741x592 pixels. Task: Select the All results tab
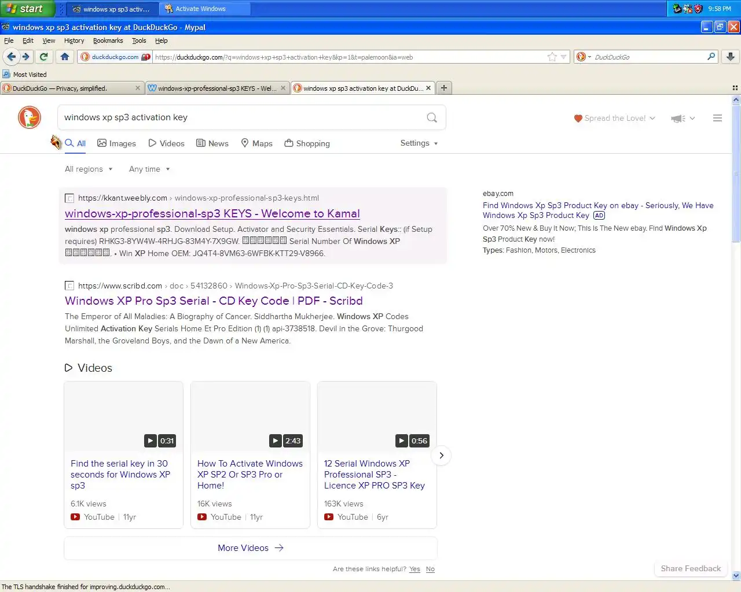[75, 143]
